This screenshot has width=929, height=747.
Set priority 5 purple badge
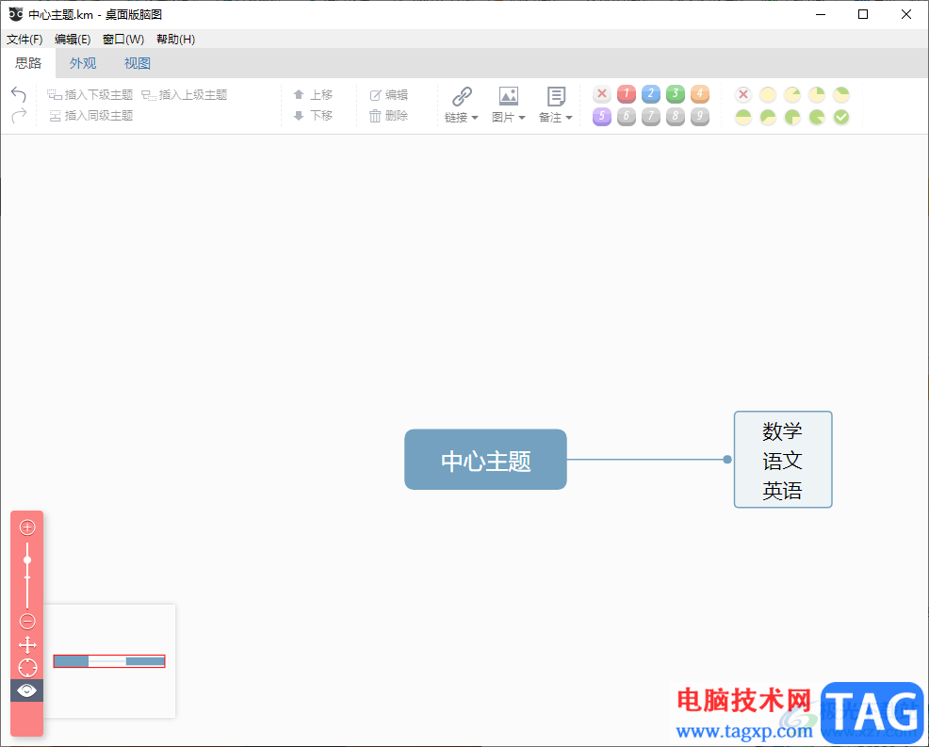(602, 117)
